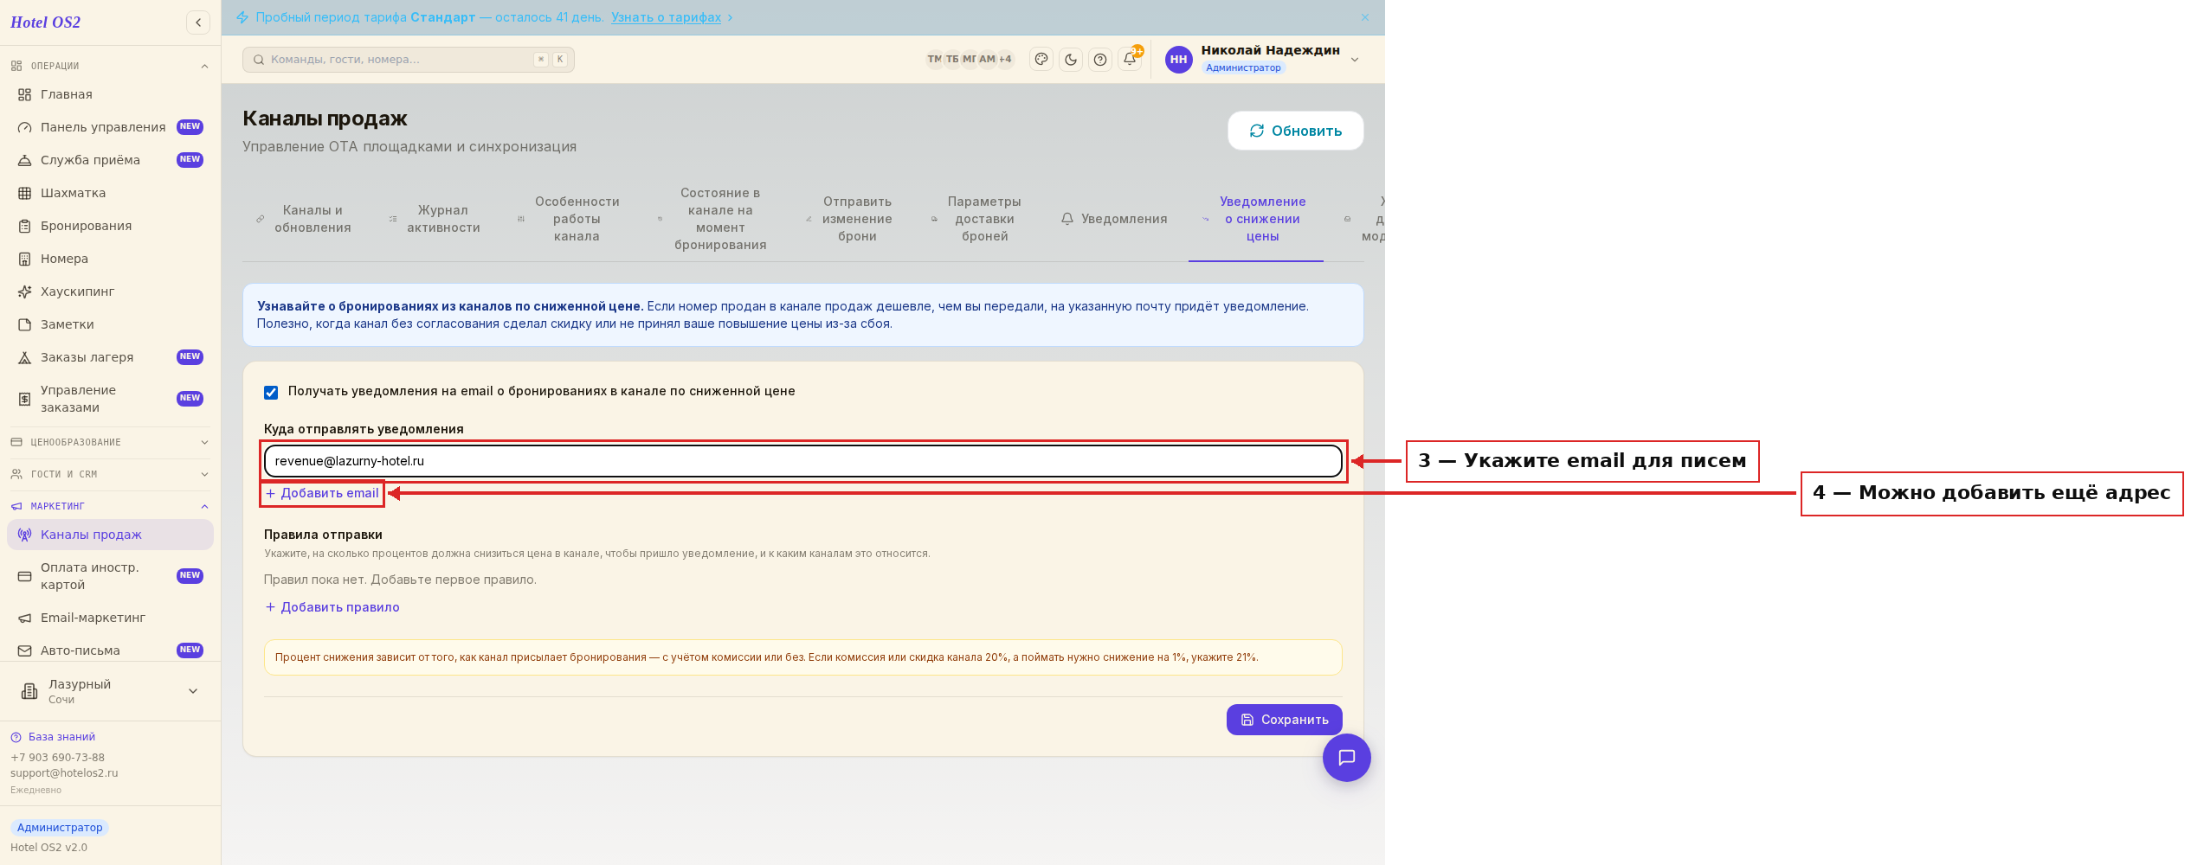The height and width of the screenshot is (865, 2204).
Task: Collapse the sidebar with the chevron button
Action: 198,22
